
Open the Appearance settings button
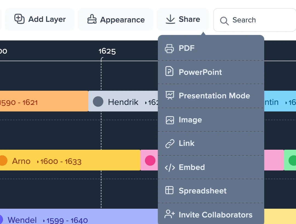point(116,19)
